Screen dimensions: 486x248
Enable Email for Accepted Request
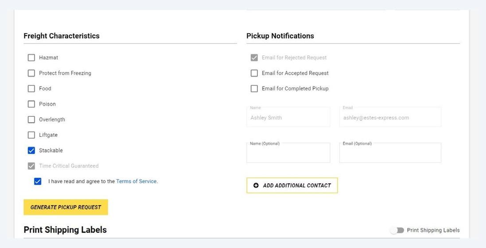click(254, 73)
